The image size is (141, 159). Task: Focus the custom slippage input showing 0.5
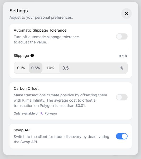click(x=93, y=68)
